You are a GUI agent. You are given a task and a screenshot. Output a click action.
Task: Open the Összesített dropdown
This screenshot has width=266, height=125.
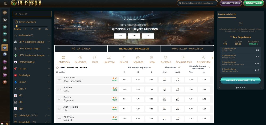coord(172,68)
